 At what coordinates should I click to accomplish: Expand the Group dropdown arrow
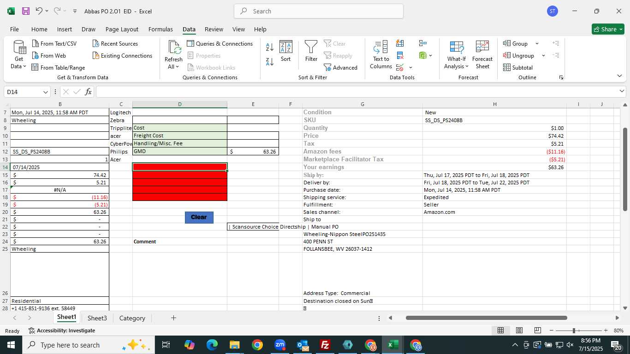coord(537,43)
